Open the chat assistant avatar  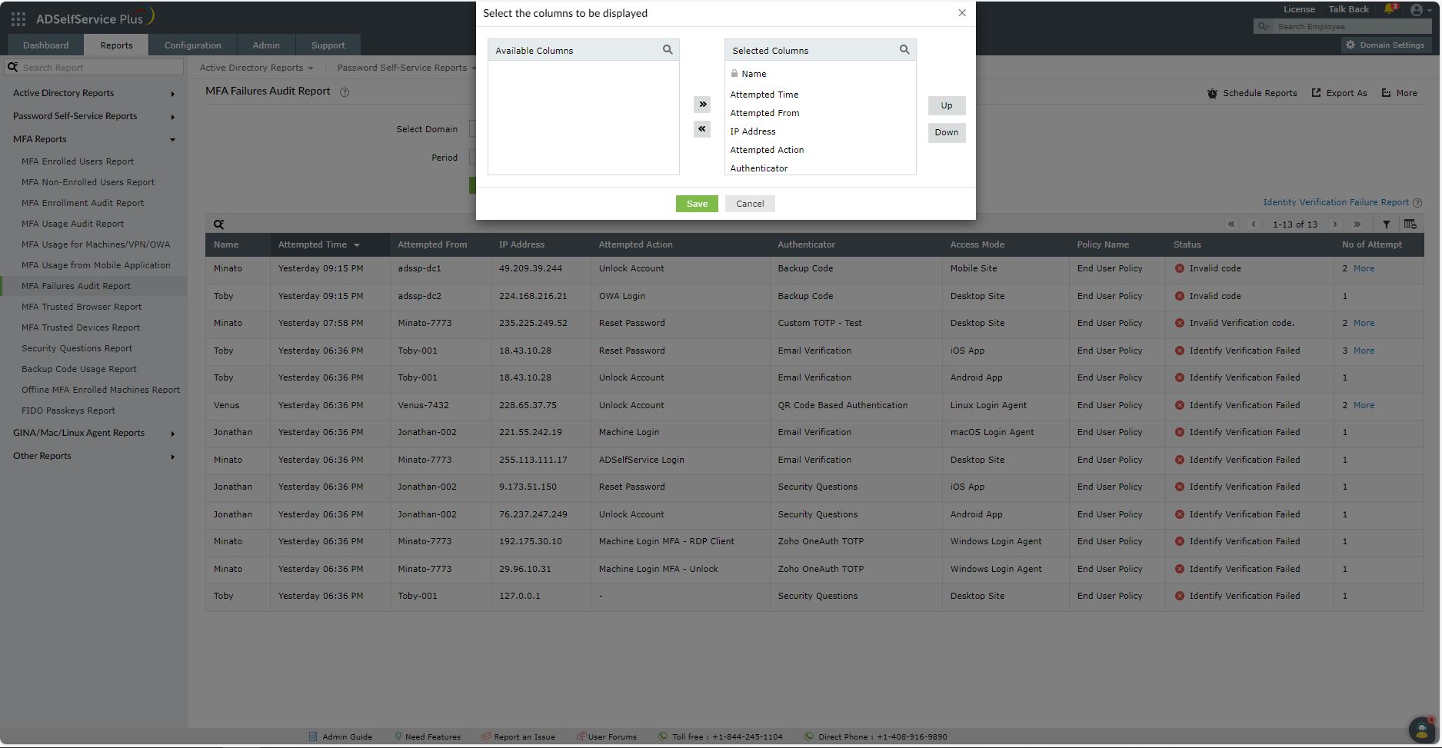coord(1421,729)
